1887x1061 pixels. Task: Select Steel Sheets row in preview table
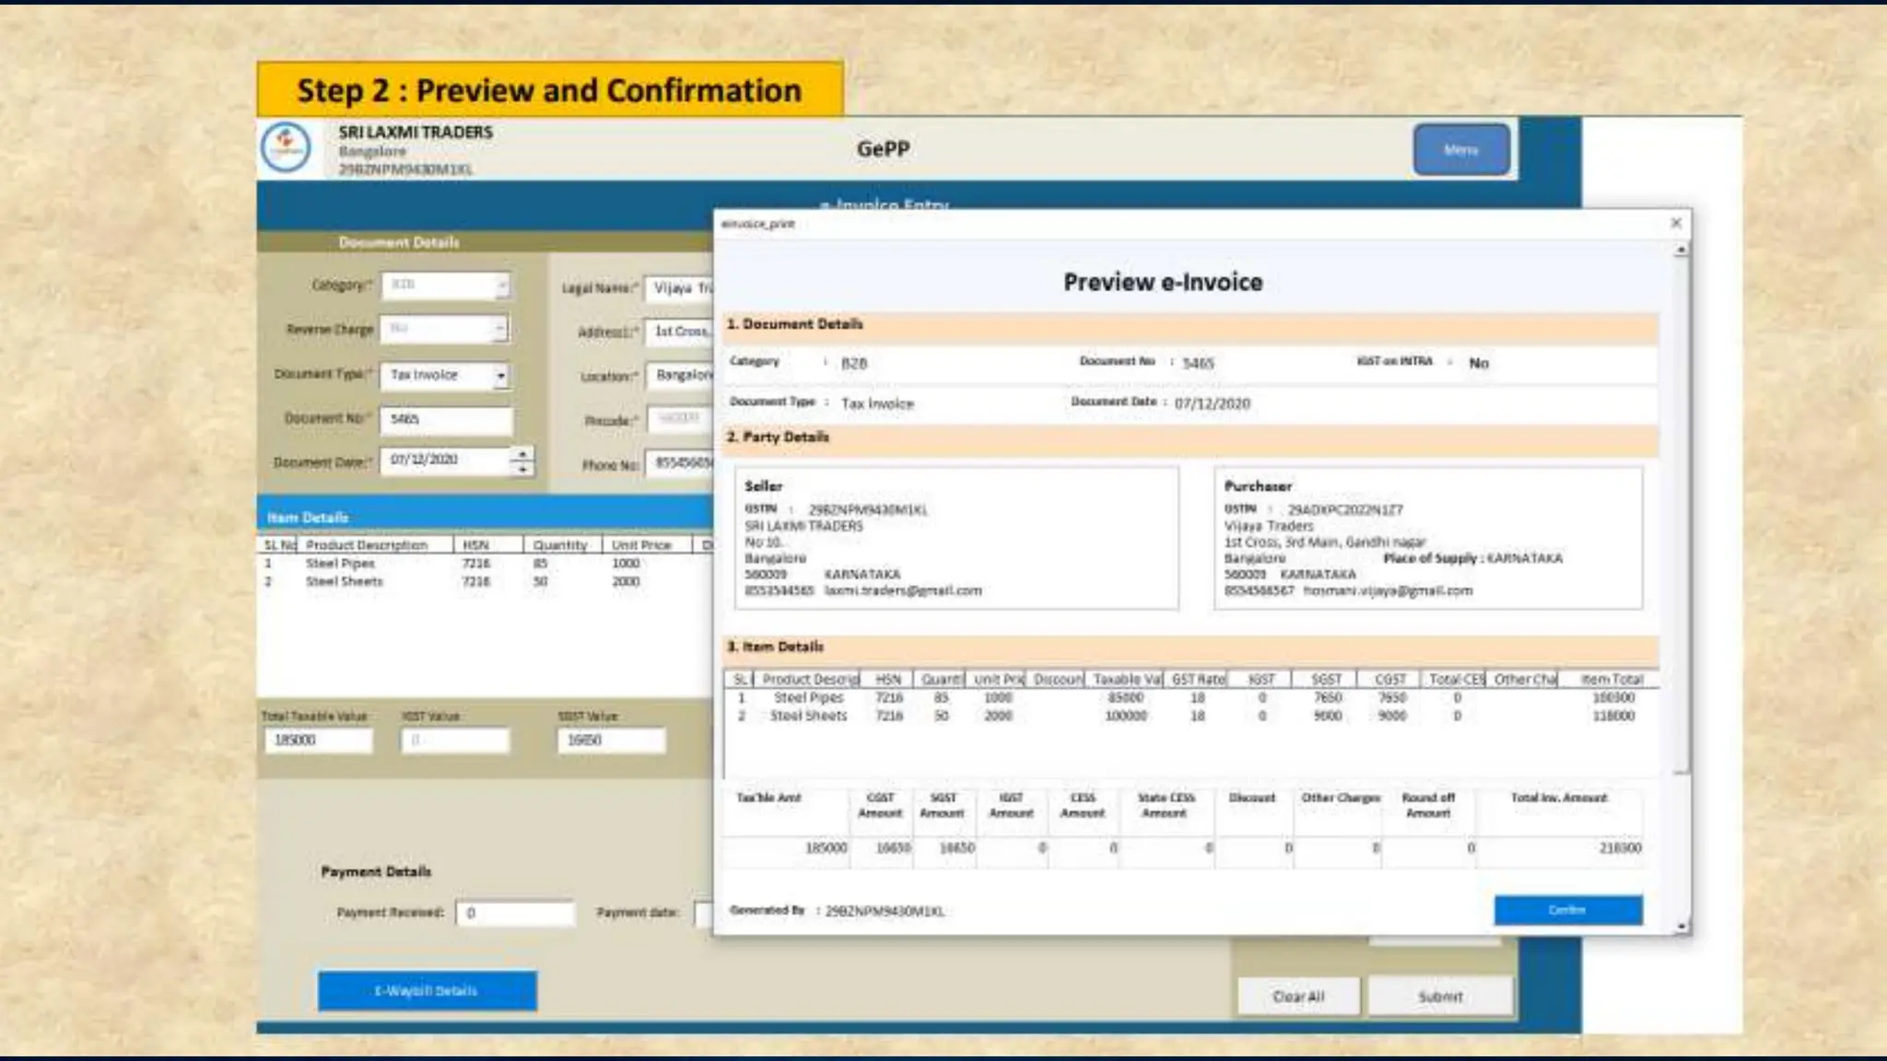point(808,716)
